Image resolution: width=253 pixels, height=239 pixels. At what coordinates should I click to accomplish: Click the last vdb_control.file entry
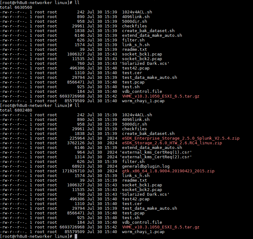coord(142,222)
